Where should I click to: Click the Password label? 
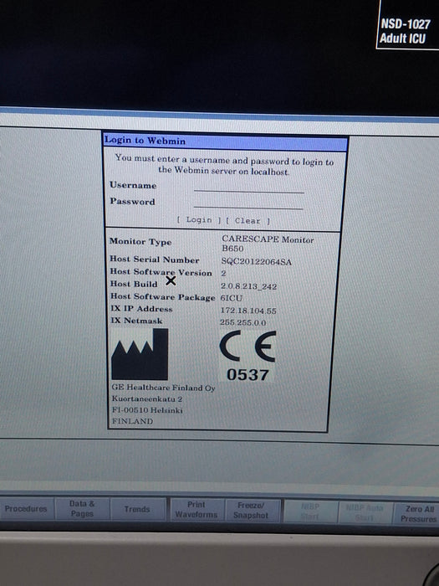(132, 201)
